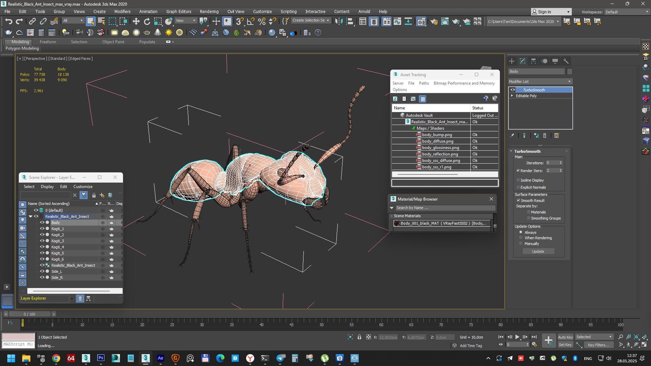This screenshot has width=651, height=366.
Task: Open the Modifier List dropdown
Action: [x=540, y=82]
